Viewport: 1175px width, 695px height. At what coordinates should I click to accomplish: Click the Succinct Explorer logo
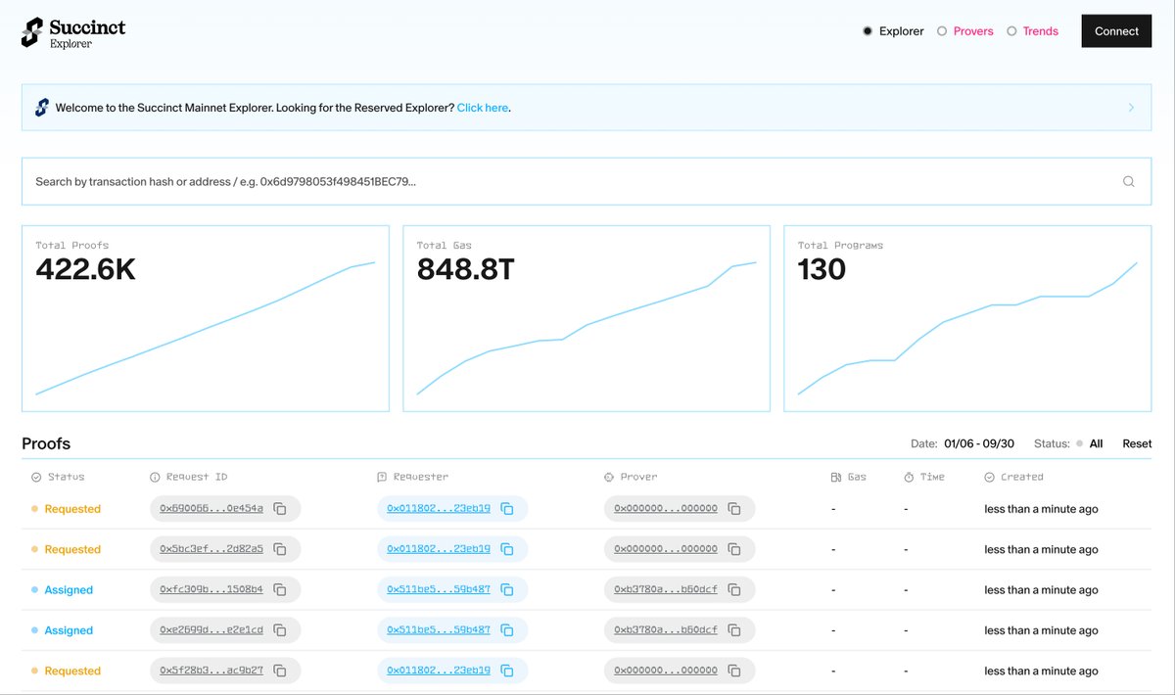click(x=73, y=31)
